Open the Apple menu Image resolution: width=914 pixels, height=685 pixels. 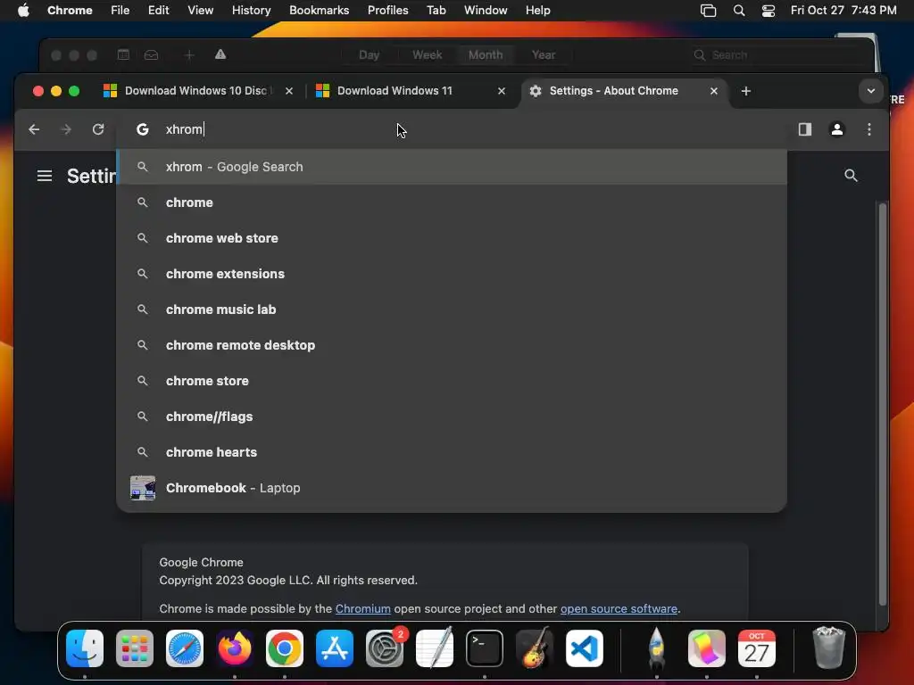[23, 10]
